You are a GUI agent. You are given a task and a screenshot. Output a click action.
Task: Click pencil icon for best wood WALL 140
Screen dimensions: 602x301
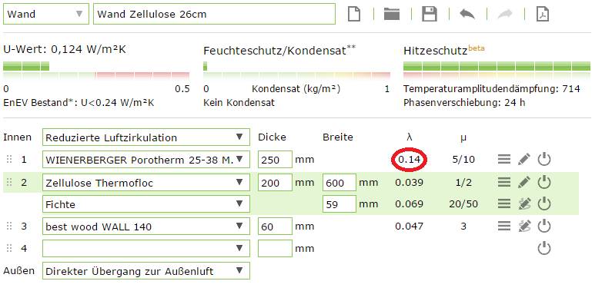(524, 226)
